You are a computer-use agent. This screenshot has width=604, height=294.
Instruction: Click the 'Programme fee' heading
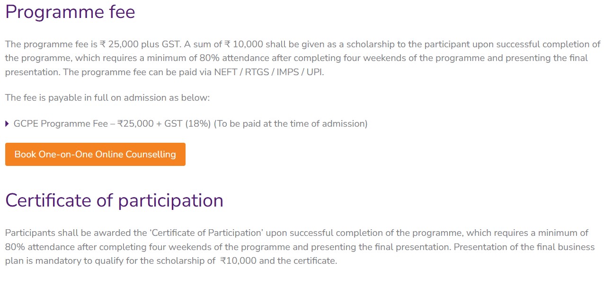pos(70,12)
